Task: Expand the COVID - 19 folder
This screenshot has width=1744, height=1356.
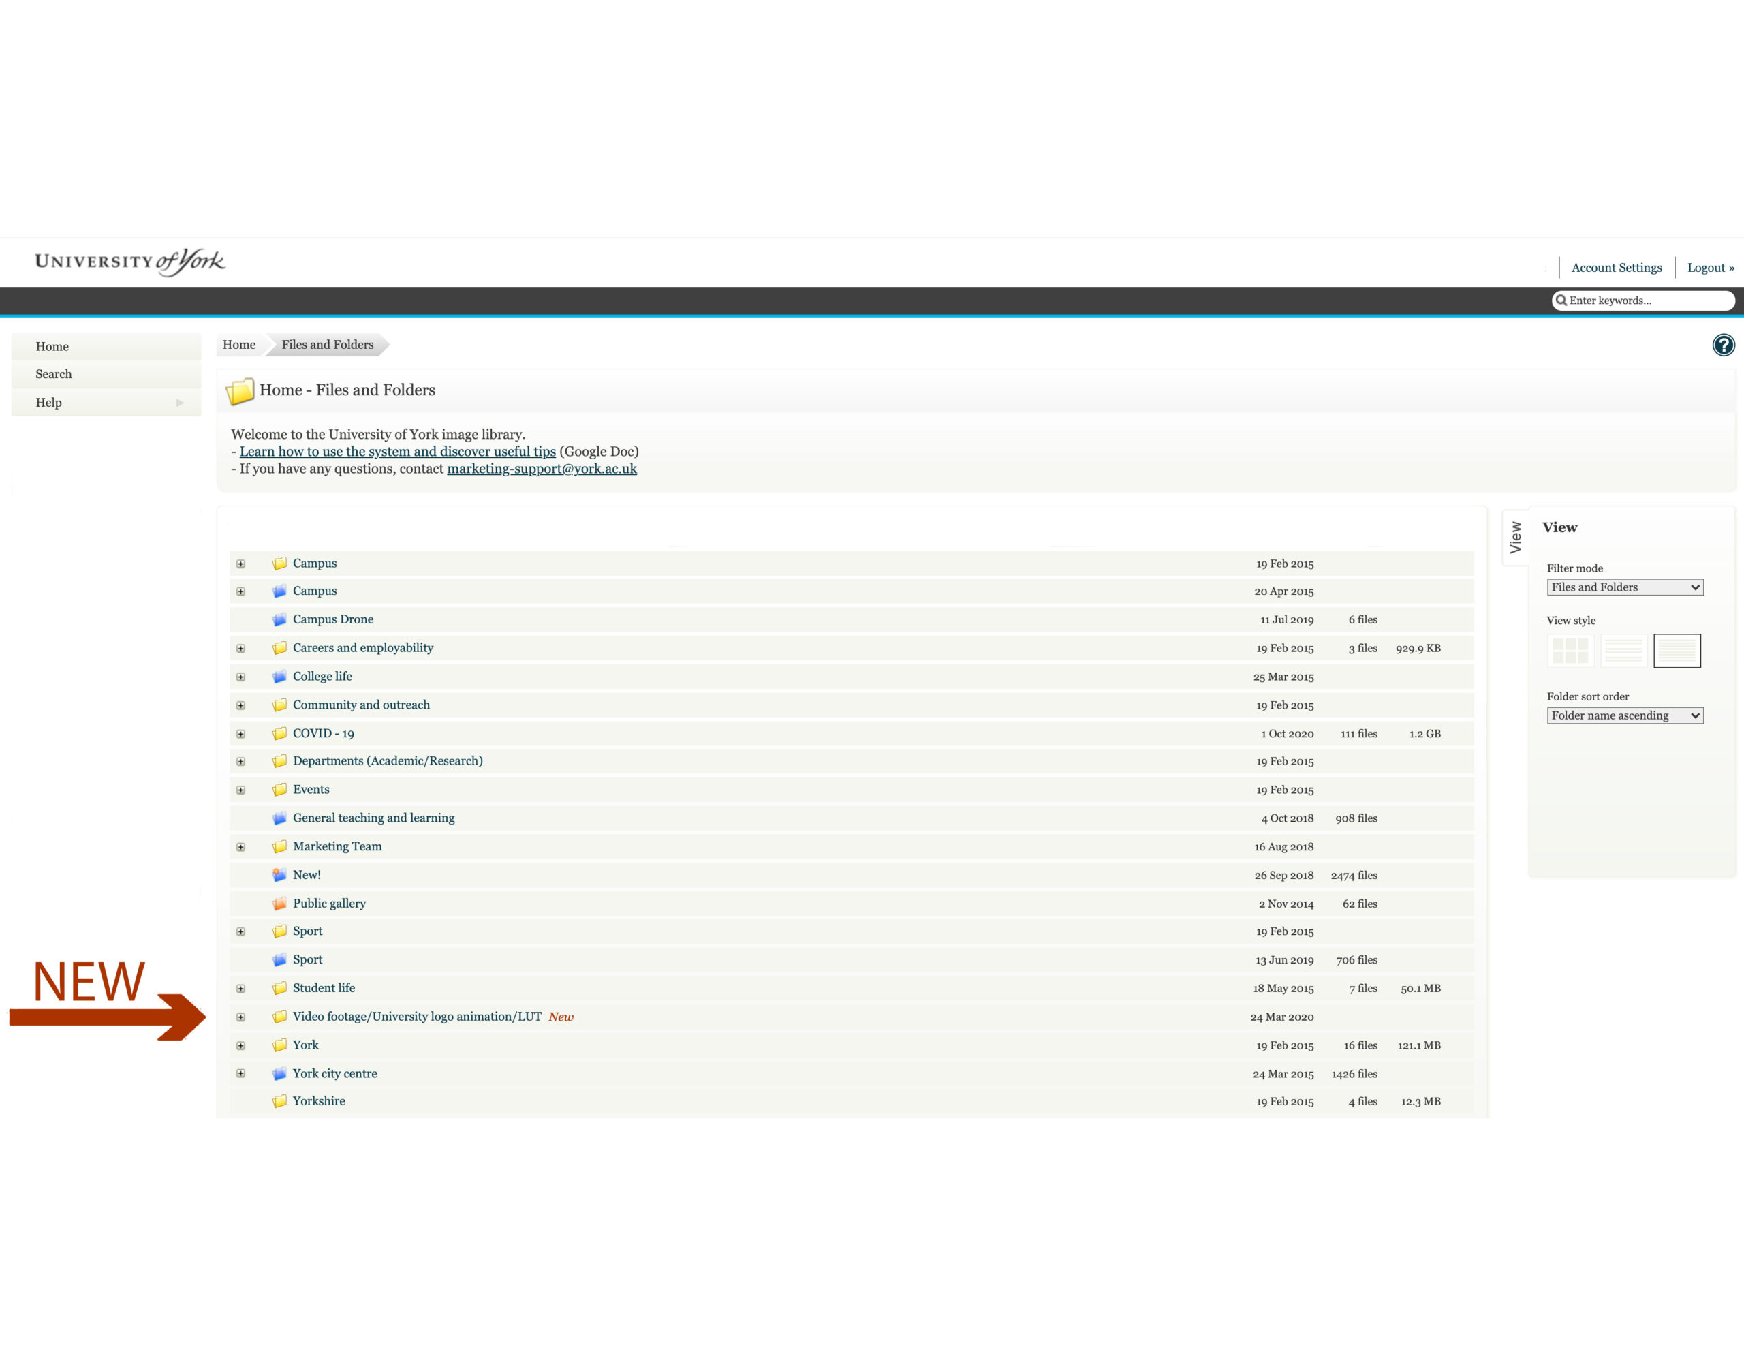Action: pos(240,734)
